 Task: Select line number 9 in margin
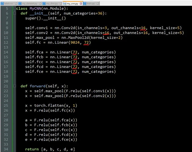(7, 28)
